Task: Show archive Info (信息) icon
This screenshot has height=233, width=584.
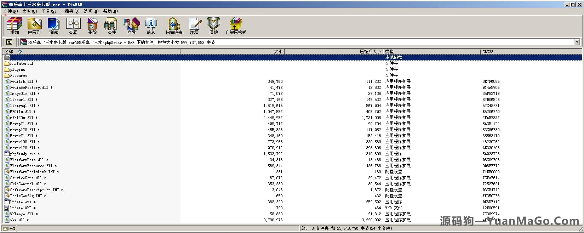Action: point(151,26)
